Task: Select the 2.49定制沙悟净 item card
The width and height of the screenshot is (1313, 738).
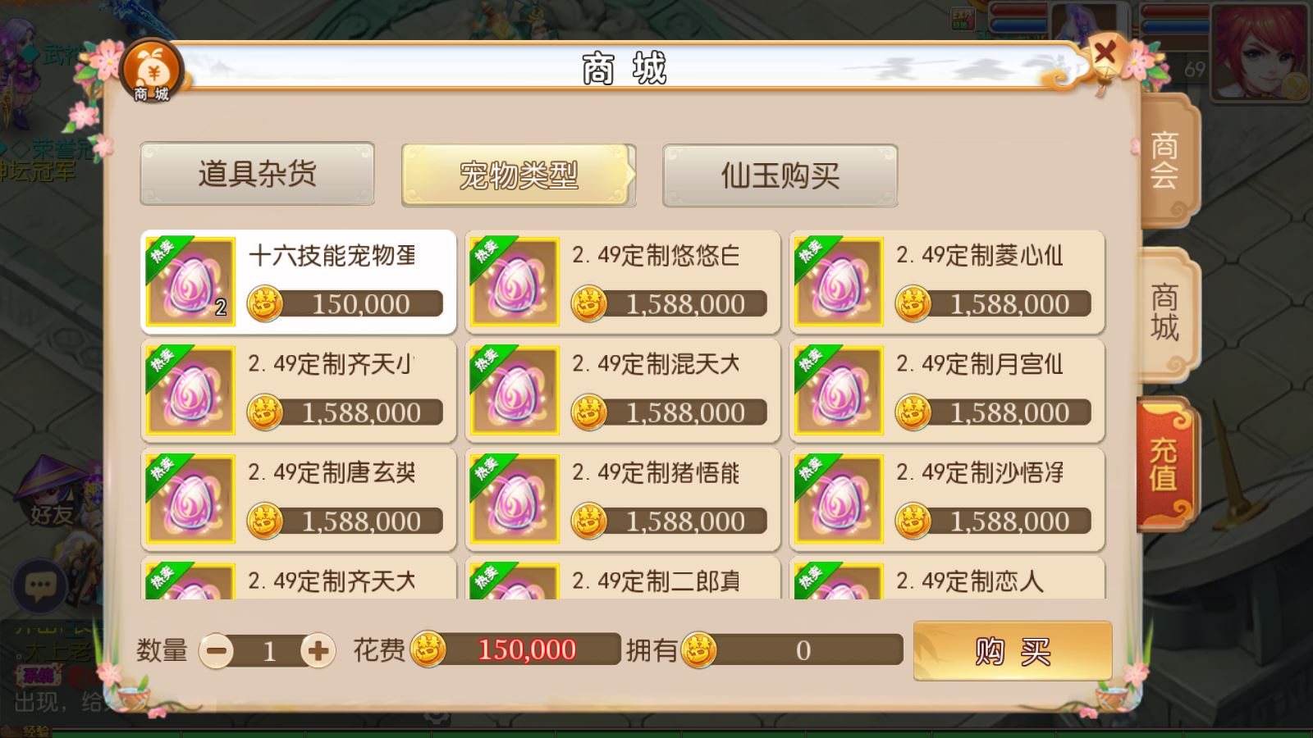Action: point(947,499)
